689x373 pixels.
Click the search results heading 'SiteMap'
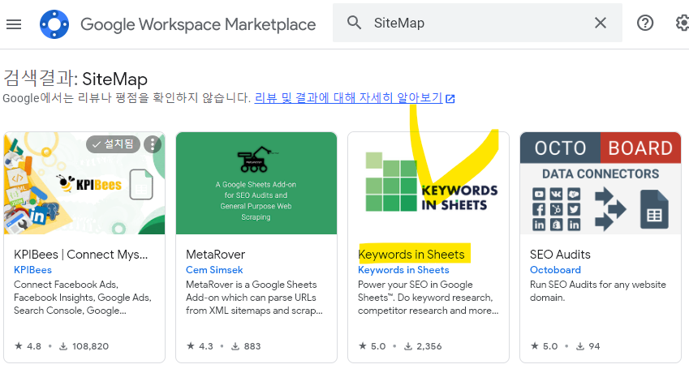[x=114, y=79]
